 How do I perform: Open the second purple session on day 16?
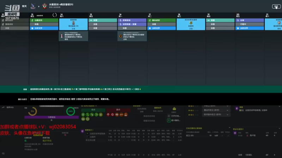click(132, 24)
